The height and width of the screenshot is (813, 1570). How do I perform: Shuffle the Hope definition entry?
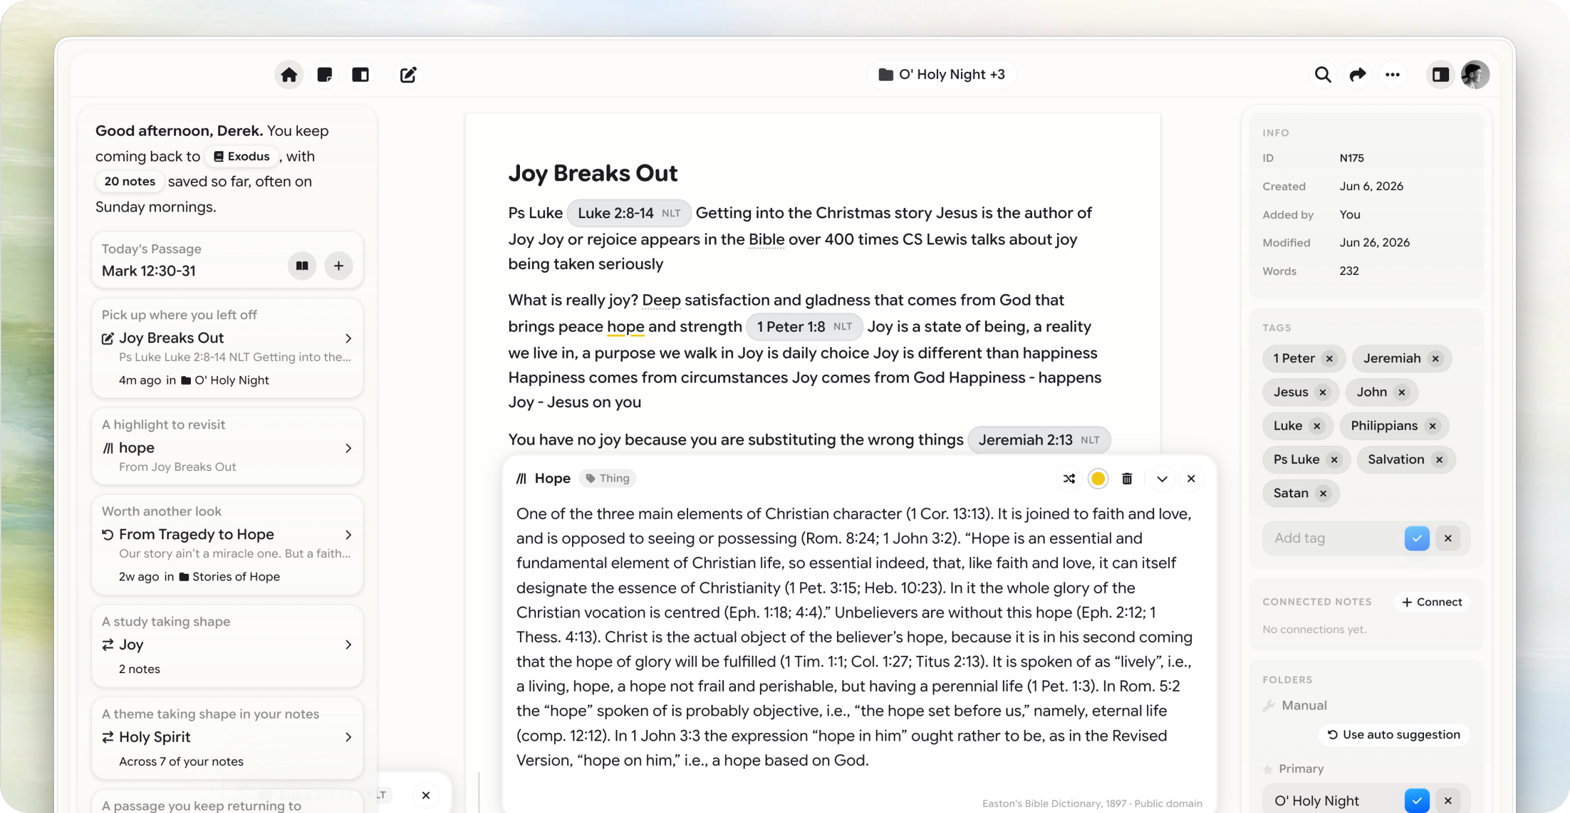[1069, 479]
